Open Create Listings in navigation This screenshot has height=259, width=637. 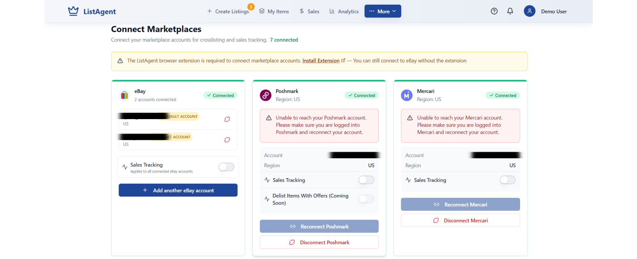point(228,11)
